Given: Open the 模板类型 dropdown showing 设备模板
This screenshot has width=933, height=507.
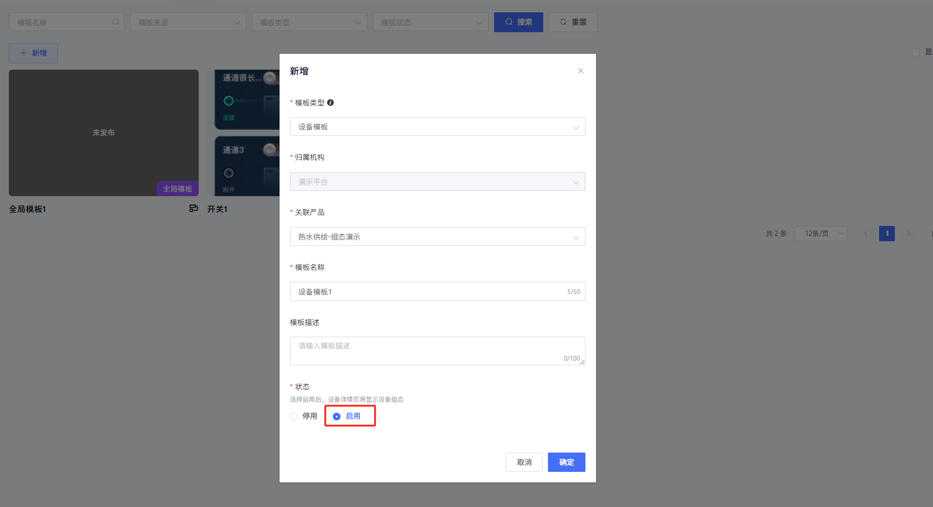Looking at the screenshot, I should coord(437,126).
